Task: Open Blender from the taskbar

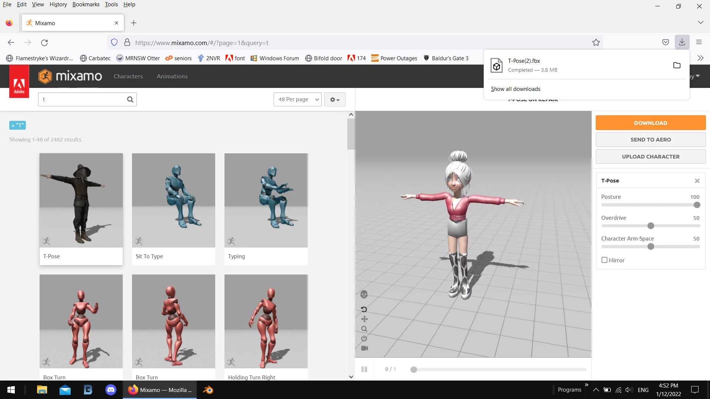Action: pos(208,390)
